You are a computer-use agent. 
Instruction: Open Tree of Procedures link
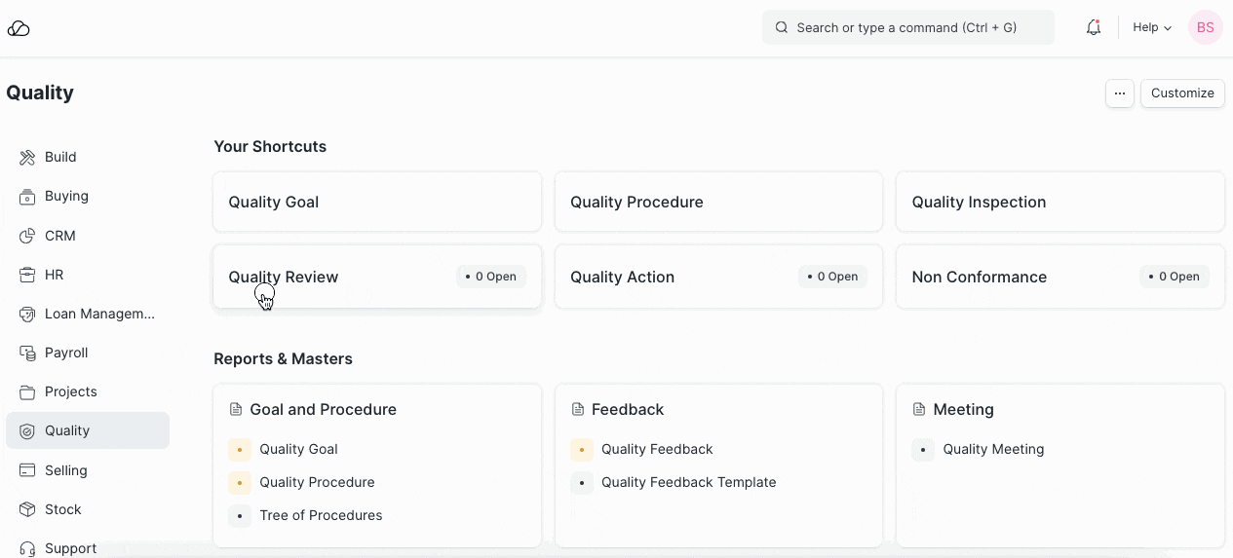pyautogui.click(x=321, y=515)
